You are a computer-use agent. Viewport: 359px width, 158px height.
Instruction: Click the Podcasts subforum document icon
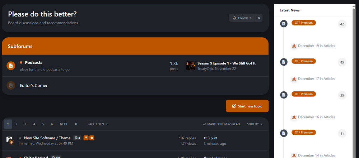pos(11,66)
